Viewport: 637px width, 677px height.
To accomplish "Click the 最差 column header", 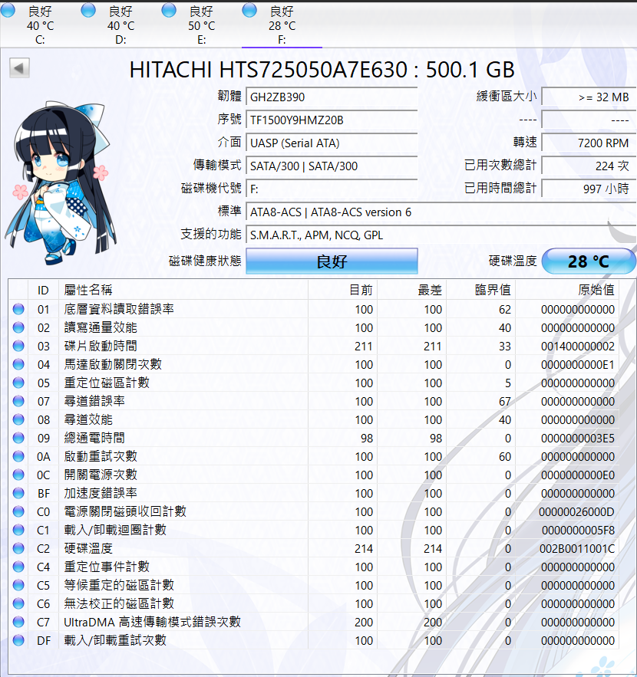I will [412, 290].
